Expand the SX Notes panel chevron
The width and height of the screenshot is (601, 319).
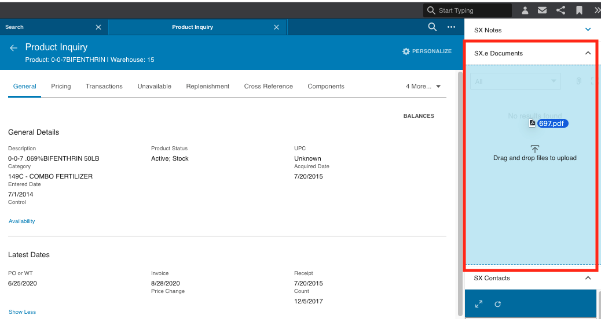588,30
